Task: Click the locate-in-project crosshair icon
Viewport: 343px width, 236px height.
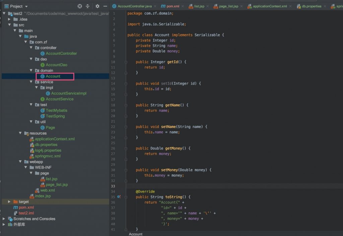Action: (80, 6)
